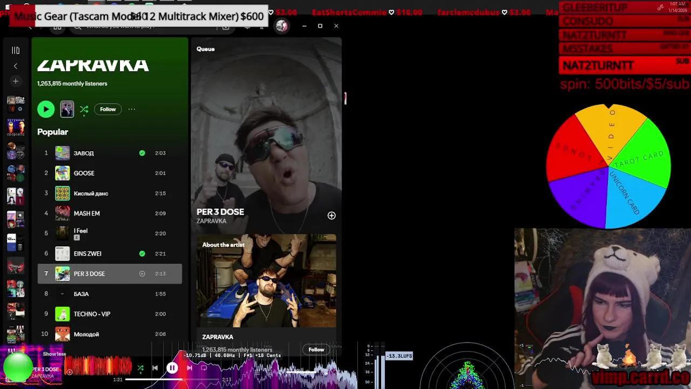Click the 2:03 duration of ЗАВОД
691x389 pixels.
[x=160, y=153]
